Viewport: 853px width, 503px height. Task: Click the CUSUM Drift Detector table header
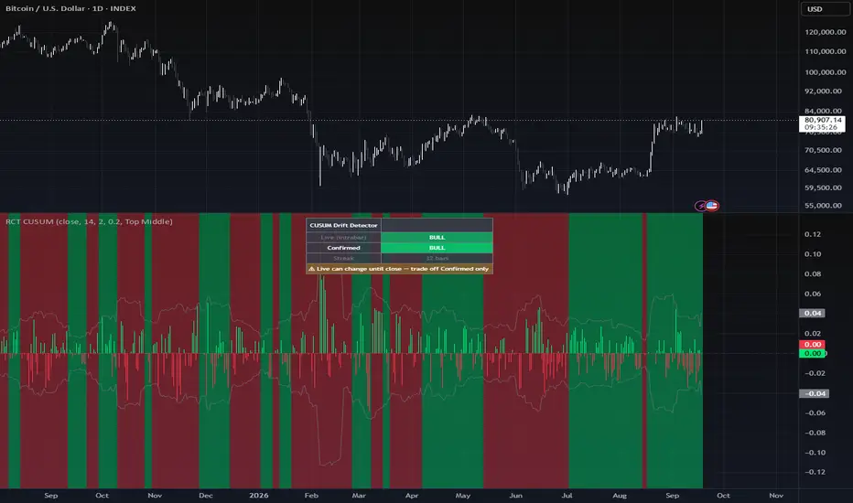(343, 225)
